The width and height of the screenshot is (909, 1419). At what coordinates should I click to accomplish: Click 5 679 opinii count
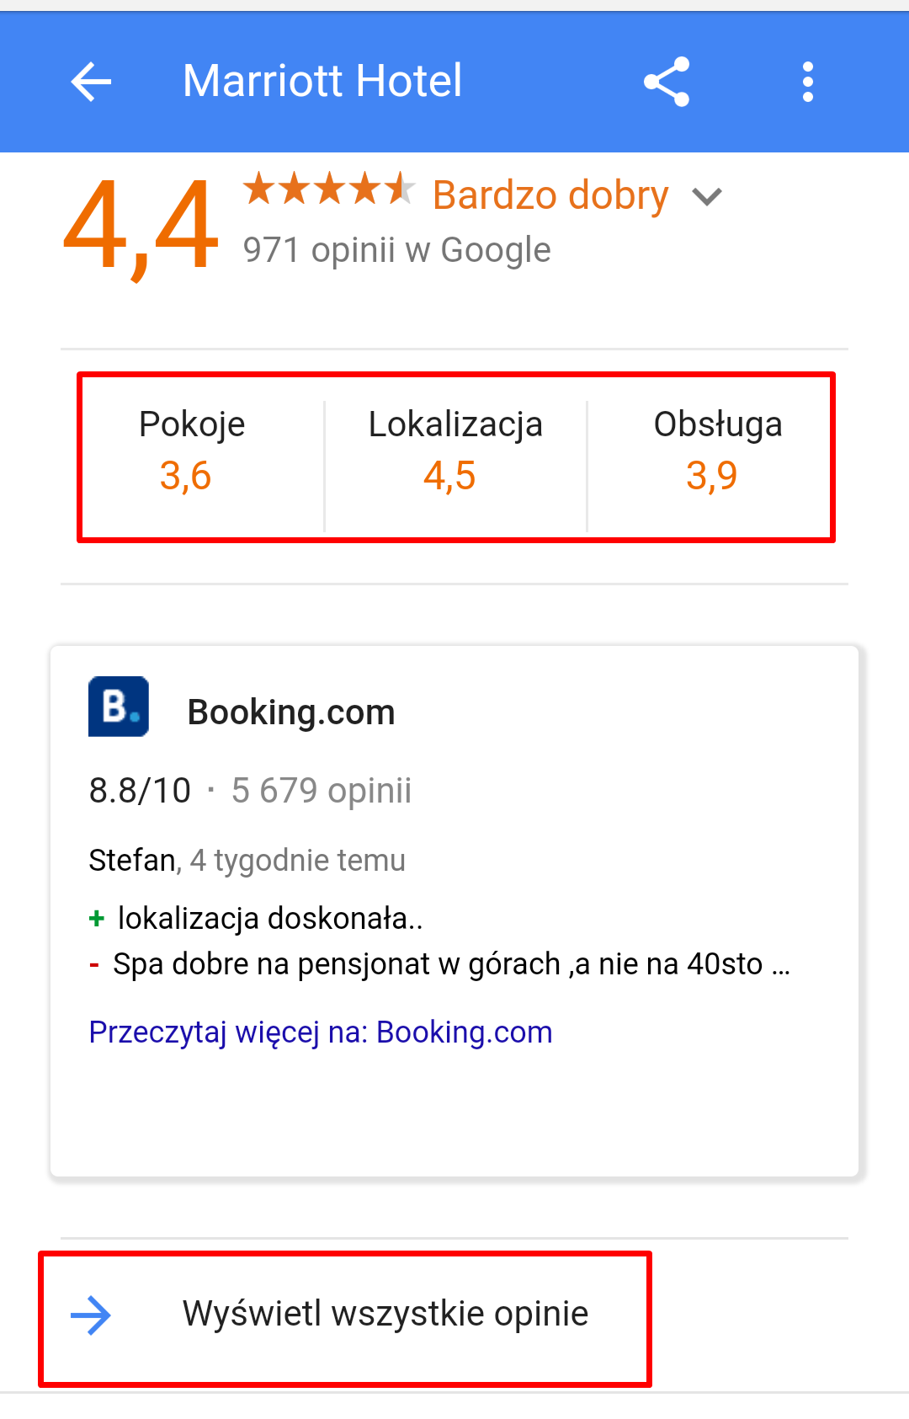click(322, 791)
